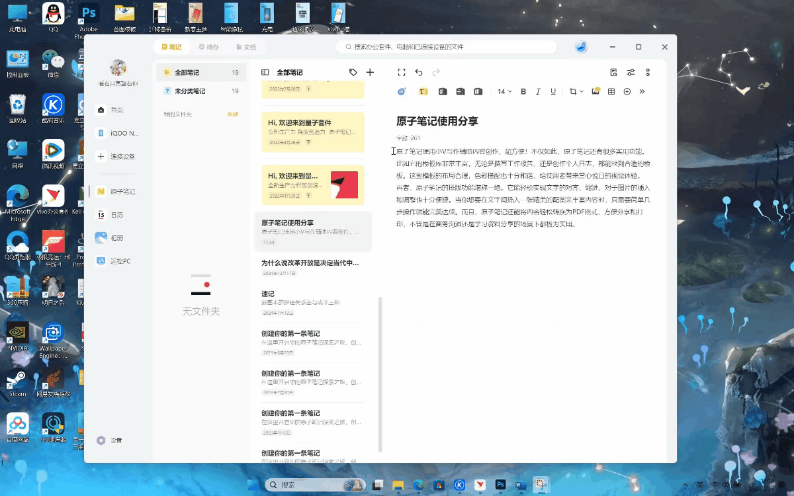Click the user profile avatar in the sidebar
Image resolution: width=794 pixels, height=496 pixels.
click(x=118, y=67)
